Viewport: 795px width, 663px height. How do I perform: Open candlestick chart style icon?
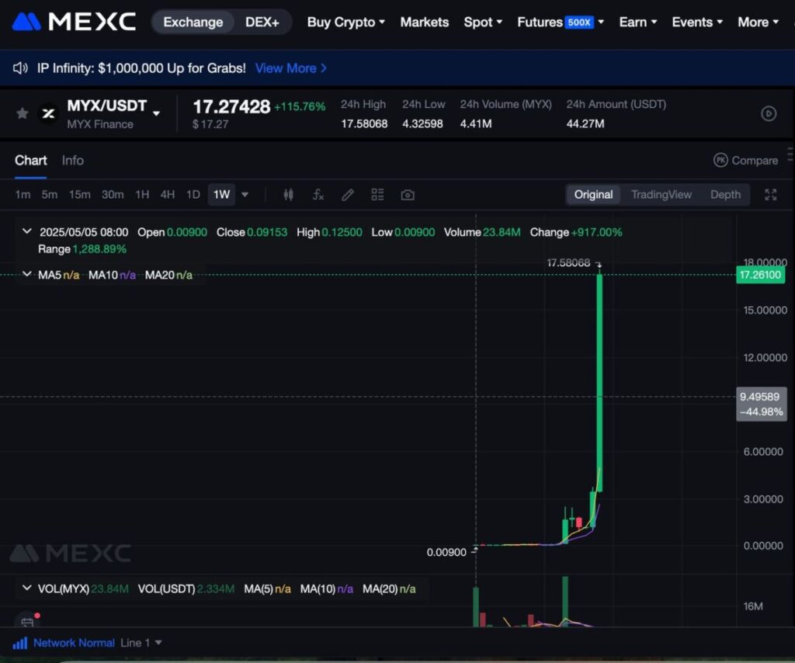tap(289, 195)
